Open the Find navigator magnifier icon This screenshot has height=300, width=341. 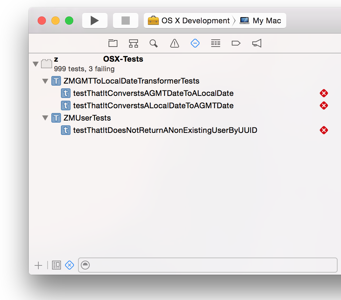153,43
